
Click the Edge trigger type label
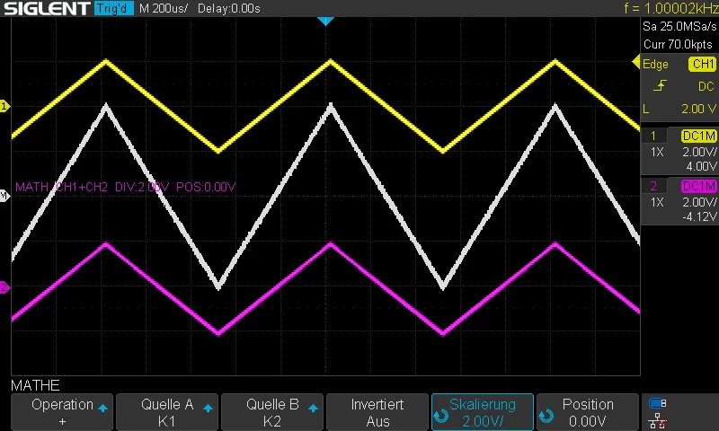pos(655,64)
